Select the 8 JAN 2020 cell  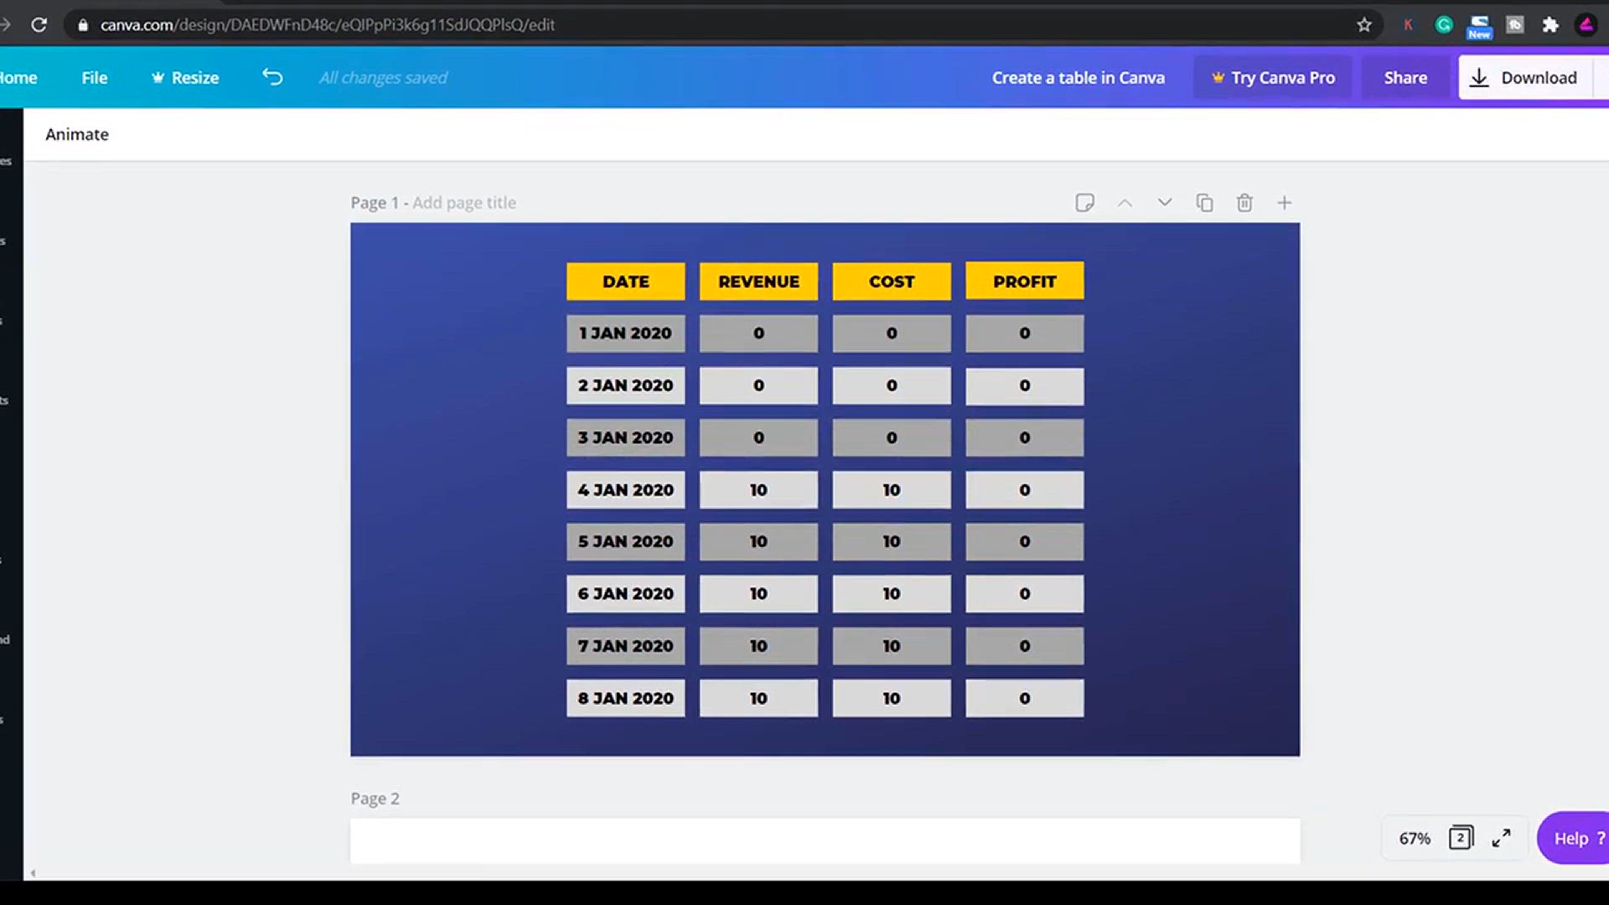coord(626,698)
